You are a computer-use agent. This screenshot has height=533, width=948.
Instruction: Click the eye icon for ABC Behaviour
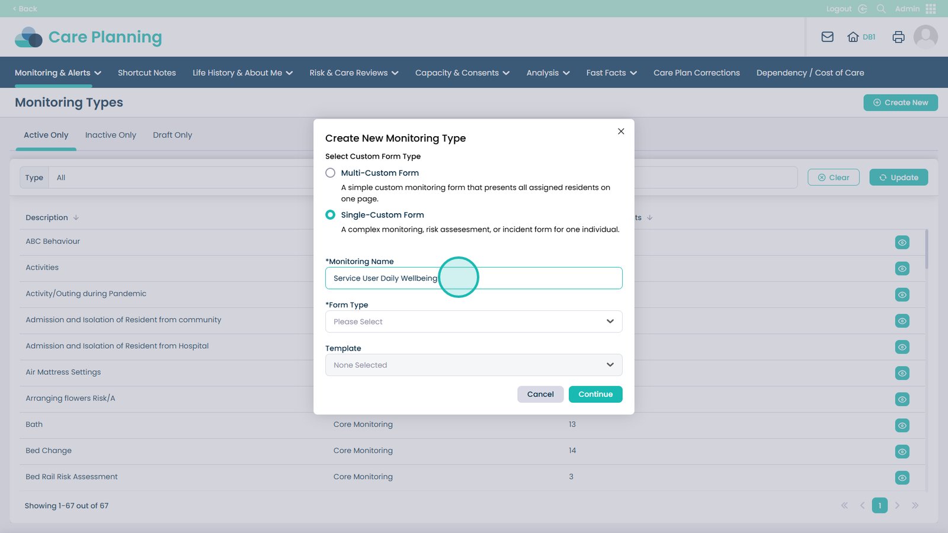click(x=902, y=242)
